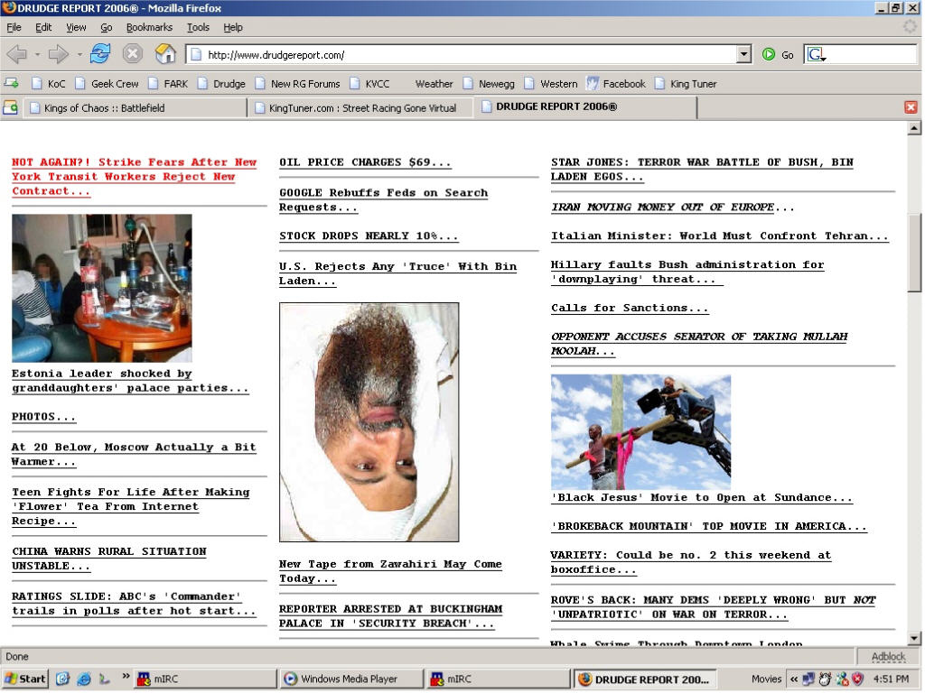Click the scrollbar up arrow
925x693 pixels.
click(914, 128)
